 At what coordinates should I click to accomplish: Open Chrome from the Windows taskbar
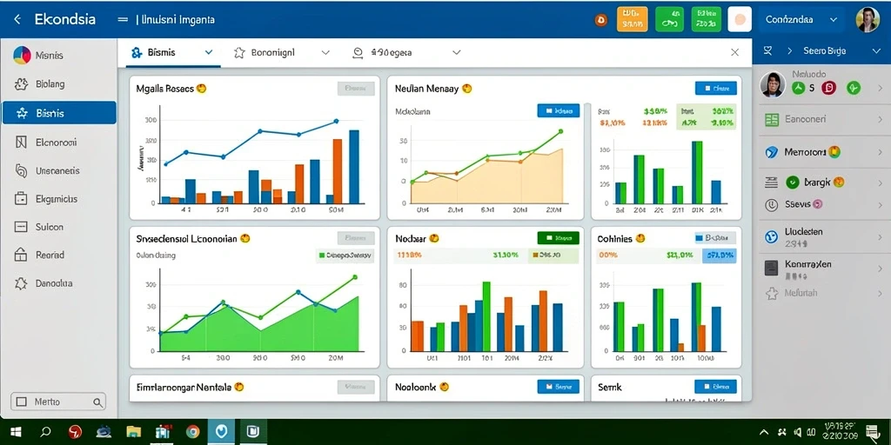pos(192,433)
